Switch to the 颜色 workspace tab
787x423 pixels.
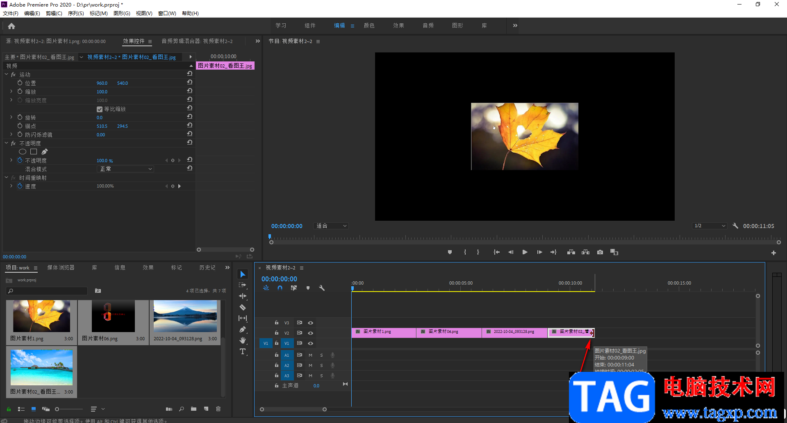coord(369,25)
